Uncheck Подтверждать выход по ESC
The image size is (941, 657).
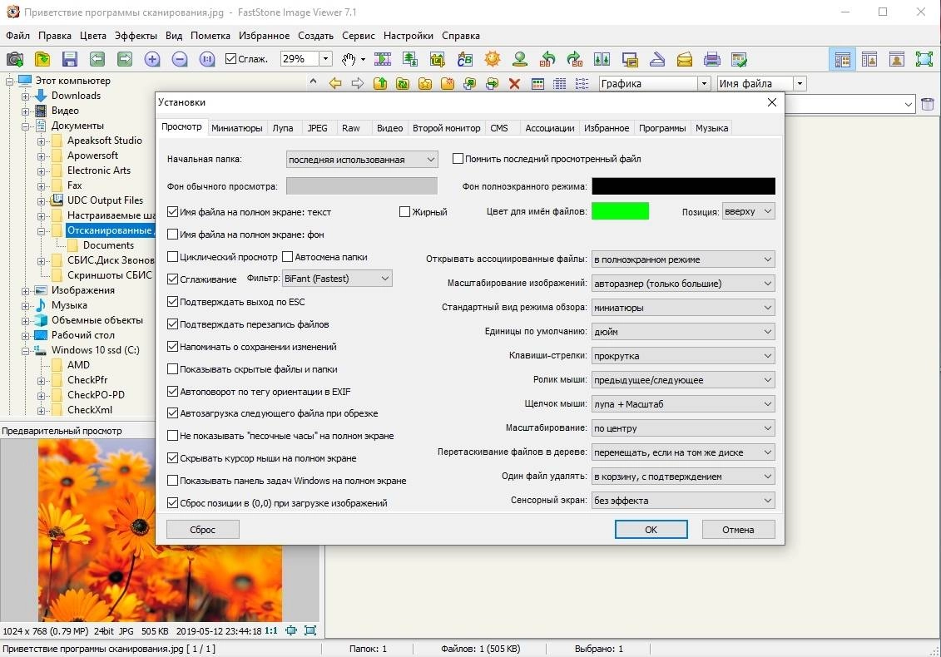pos(172,302)
